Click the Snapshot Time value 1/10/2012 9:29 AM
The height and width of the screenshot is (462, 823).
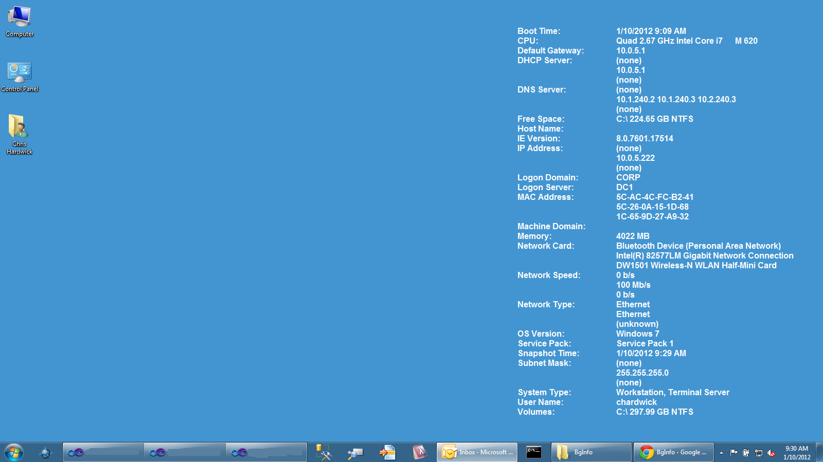(x=651, y=353)
